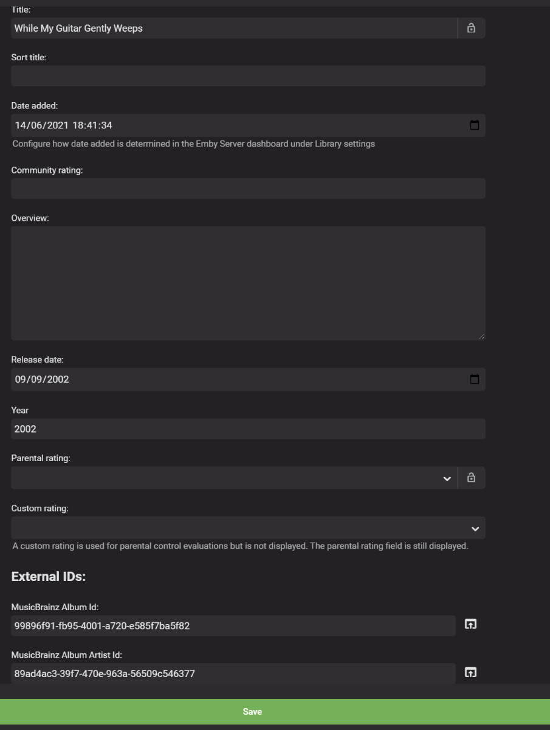Expand the Custom rating dropdown

475,529
